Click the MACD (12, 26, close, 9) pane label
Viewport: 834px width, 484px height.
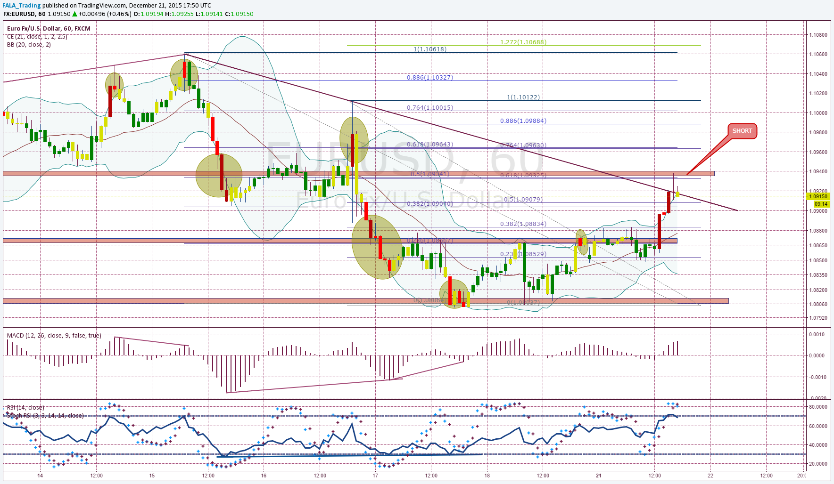click(54, 335)
